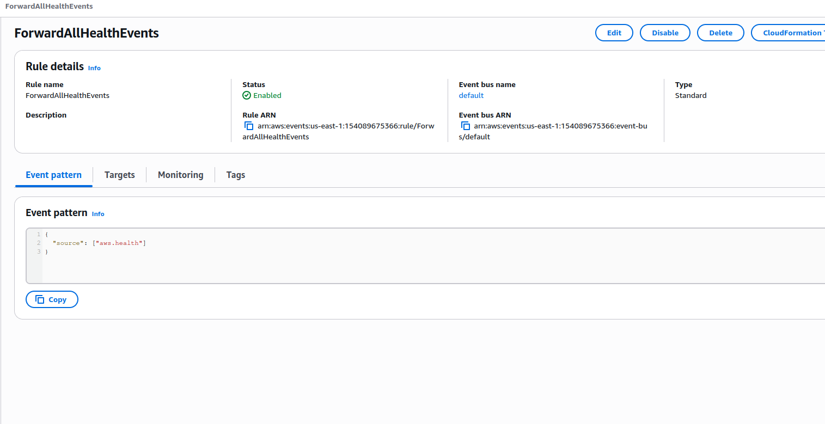Click inside the event pattern code editor
Image resolution: width=825 pixels, height=424 pixels.
pos(381,267)
